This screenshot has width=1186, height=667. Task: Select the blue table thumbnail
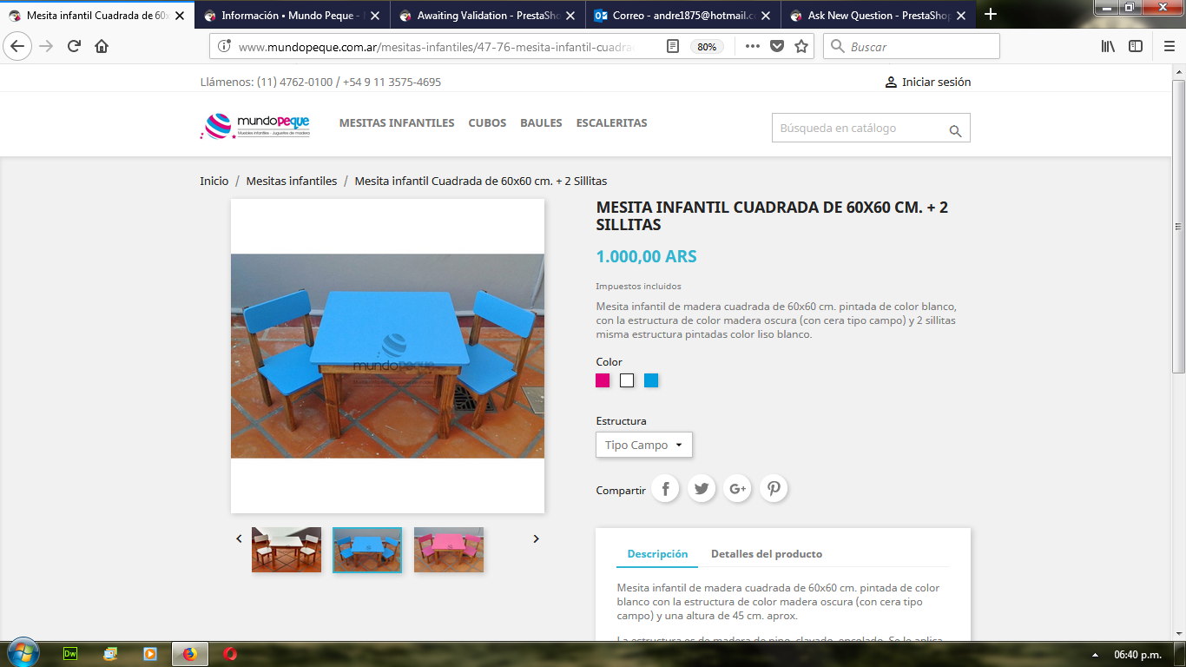point(367,550)
